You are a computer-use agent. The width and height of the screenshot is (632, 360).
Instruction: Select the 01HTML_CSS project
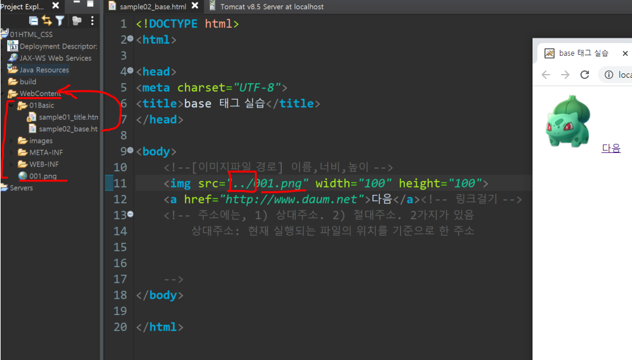tap(31, 35)
